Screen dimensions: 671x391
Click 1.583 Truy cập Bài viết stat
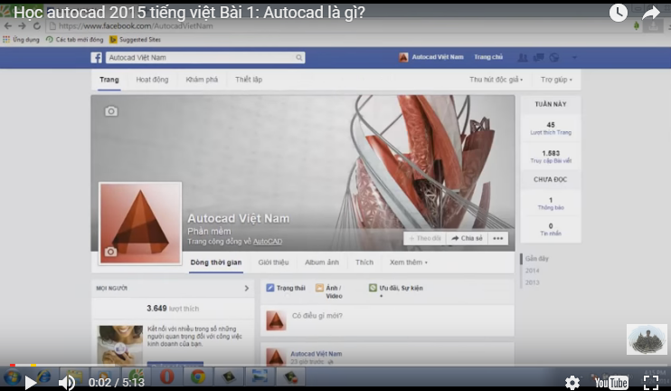pos(551,157)
